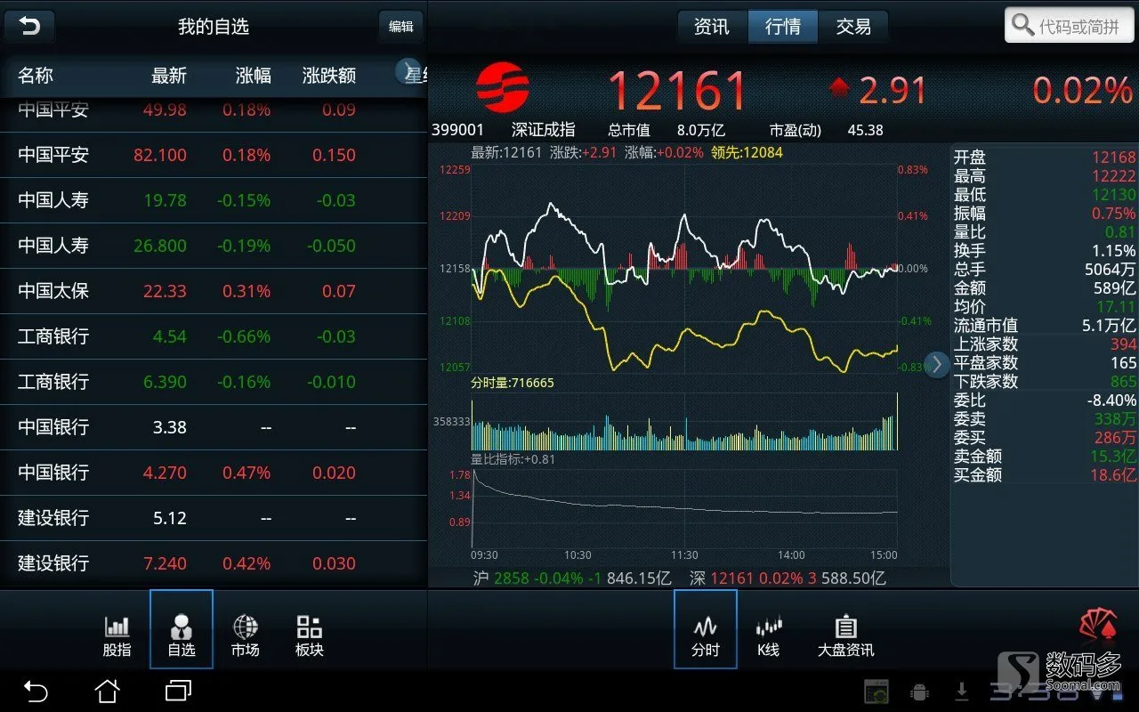The height and width of the screenshot is (712, 1139).
Task: Tap the 下跌家数 865 stat row
Action: [1045, 381]
